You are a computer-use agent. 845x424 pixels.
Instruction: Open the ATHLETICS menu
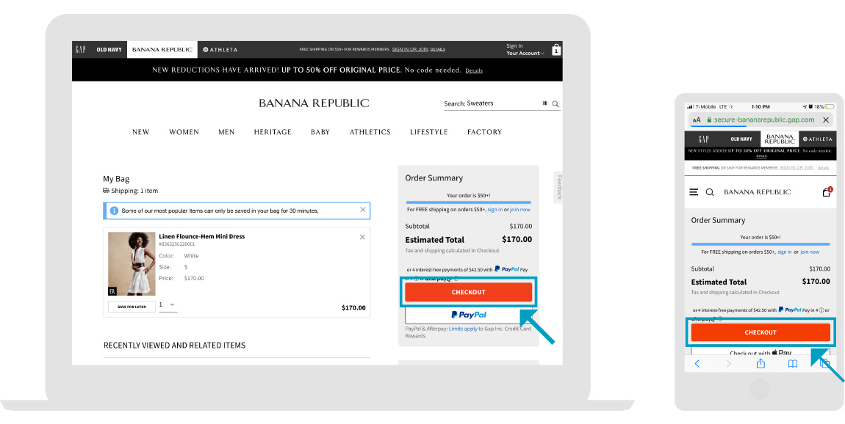click(370, 132)
